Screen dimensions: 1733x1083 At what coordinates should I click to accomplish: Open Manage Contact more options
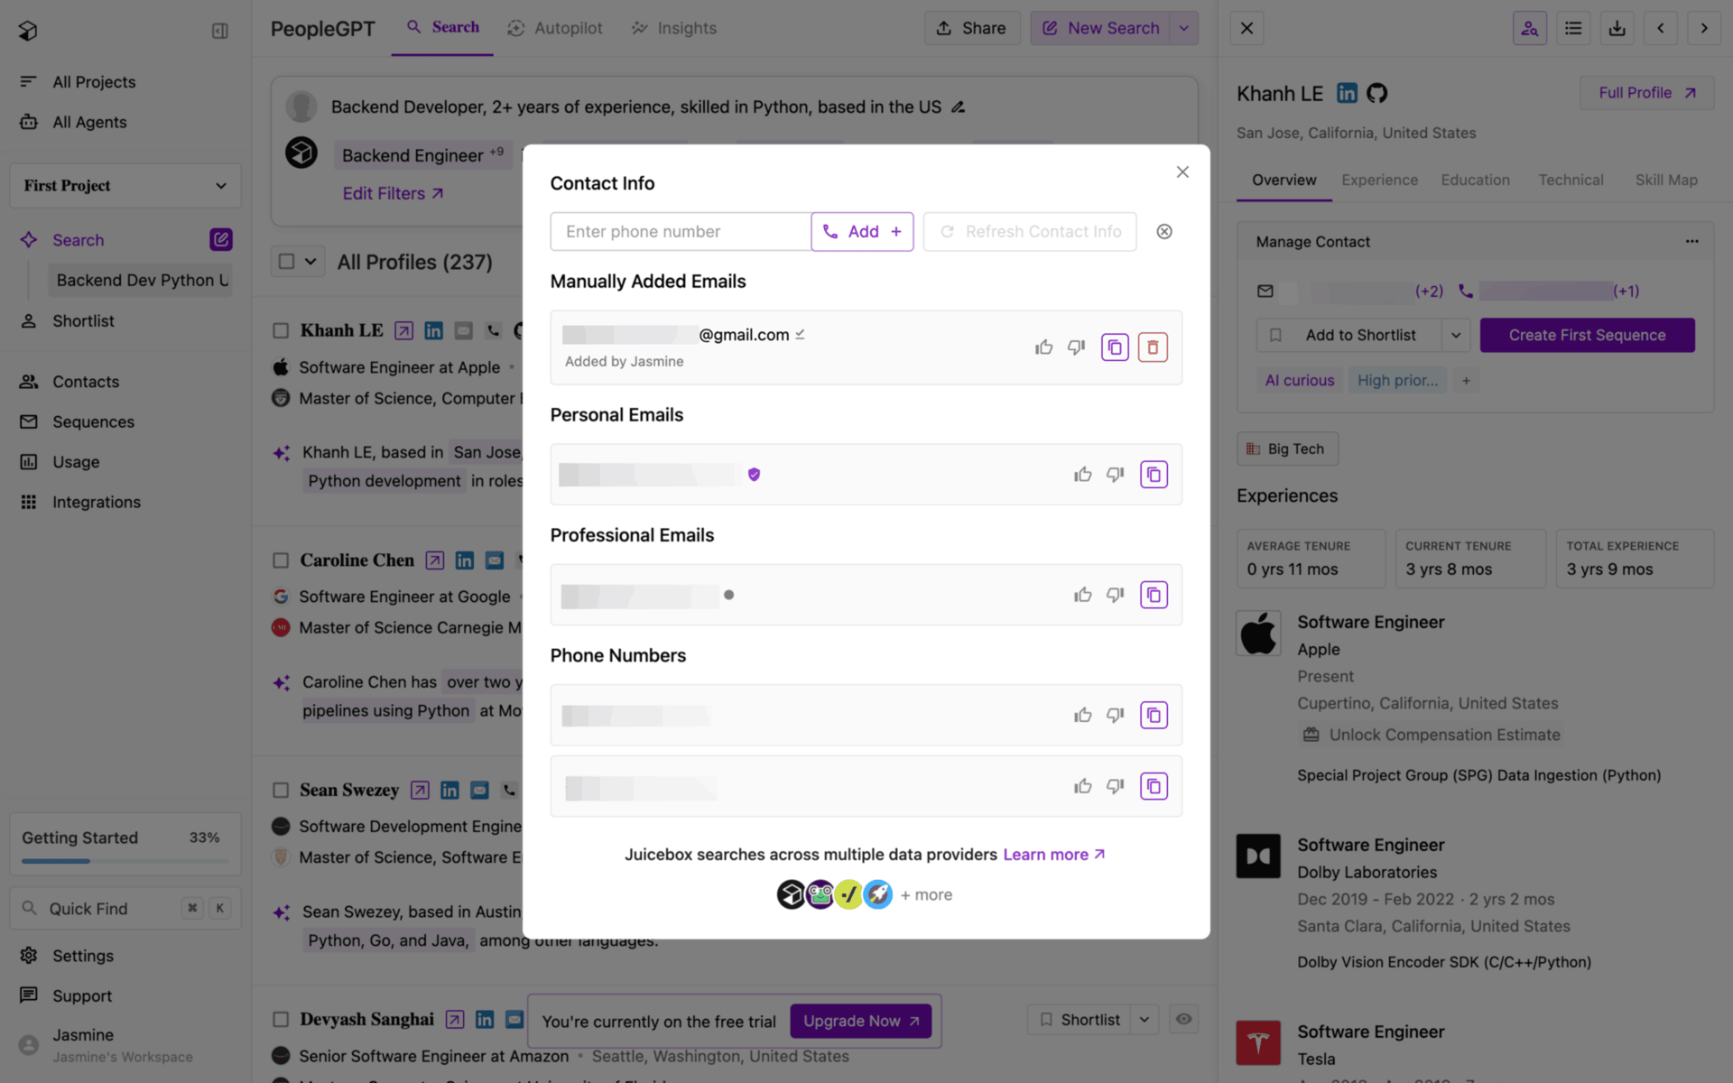[1691, 241]
